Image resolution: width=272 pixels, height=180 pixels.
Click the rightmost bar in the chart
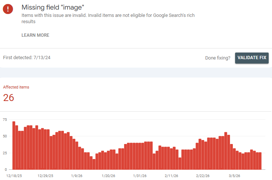point(260,161)
